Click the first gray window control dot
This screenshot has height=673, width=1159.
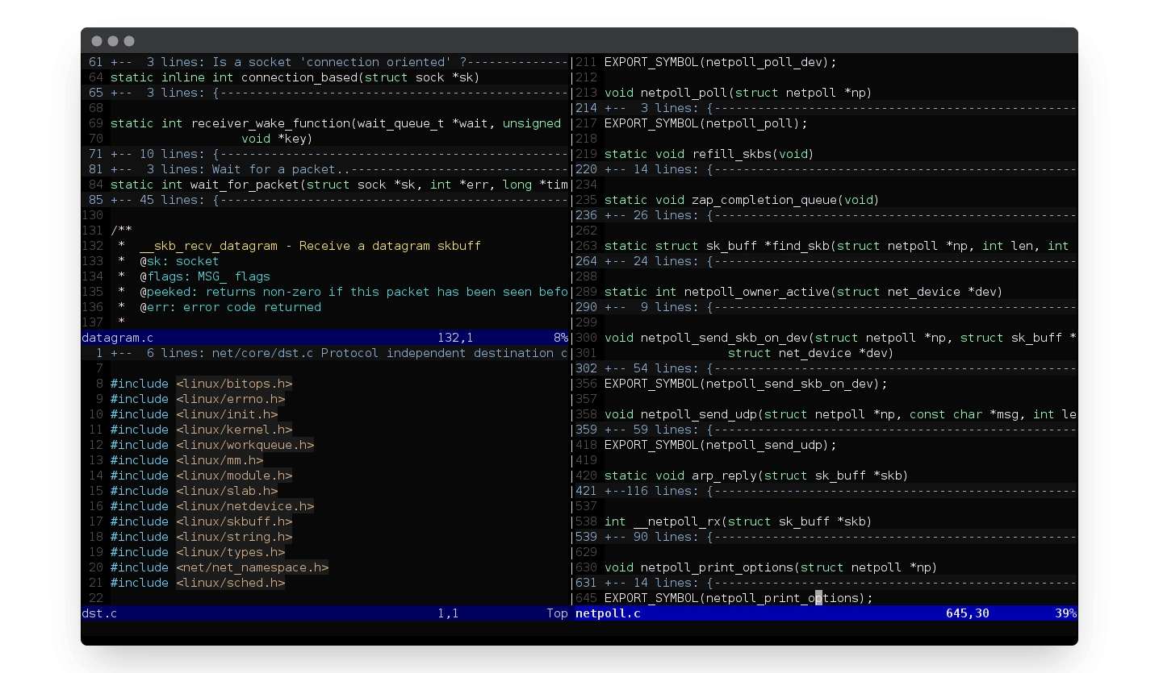click(x=97, y=41)
